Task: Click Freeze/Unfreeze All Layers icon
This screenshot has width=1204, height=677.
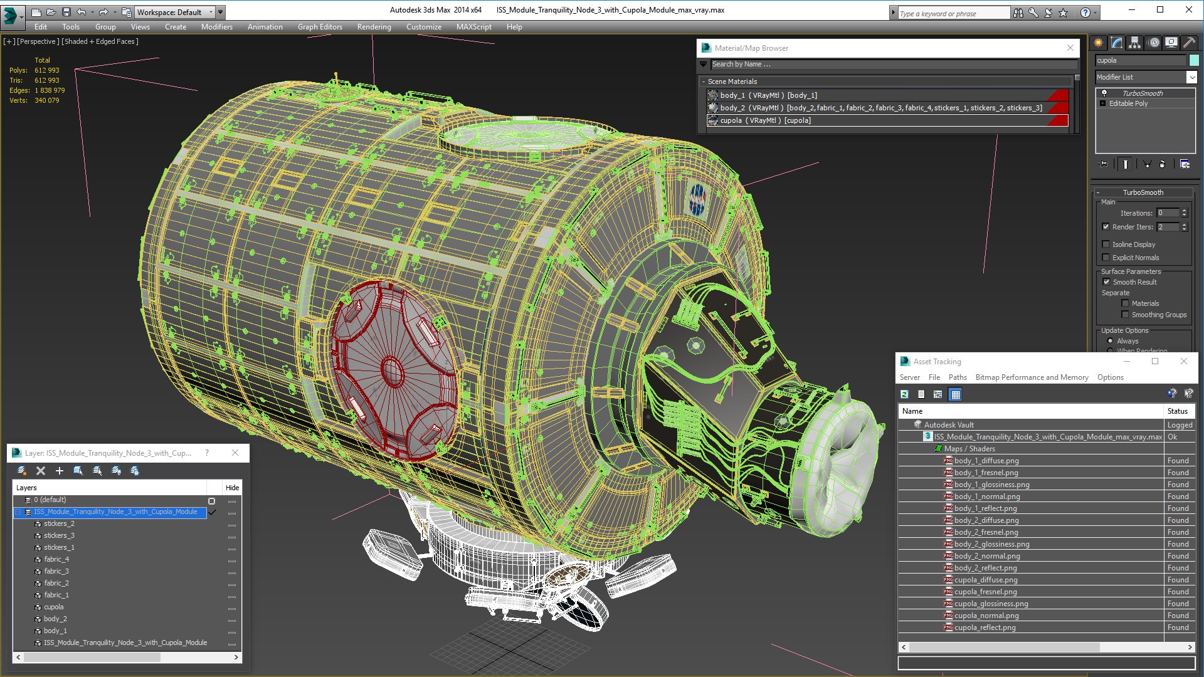Action: pyautogui.click(x=135, y=471)
